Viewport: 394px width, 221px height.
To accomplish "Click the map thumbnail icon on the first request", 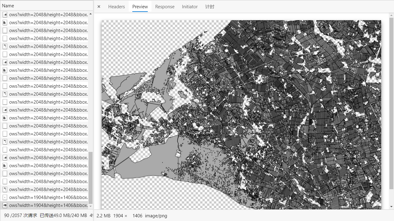I will click(x=4, y=14).
